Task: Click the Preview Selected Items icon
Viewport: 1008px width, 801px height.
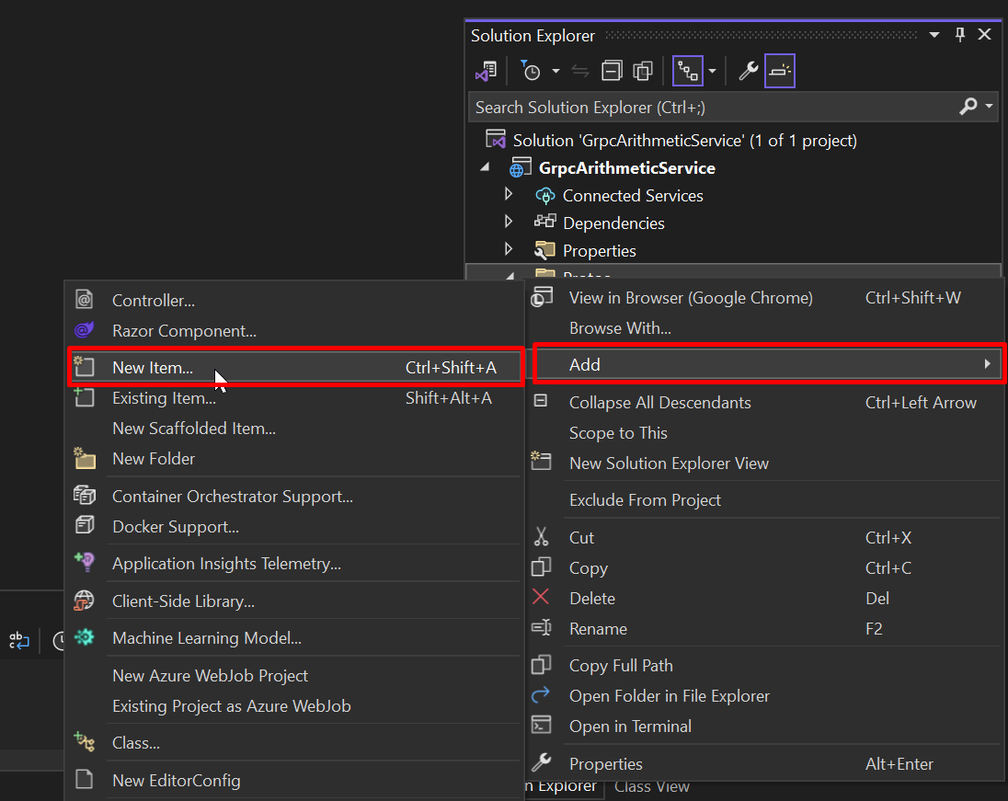Action: coord(780,70)
